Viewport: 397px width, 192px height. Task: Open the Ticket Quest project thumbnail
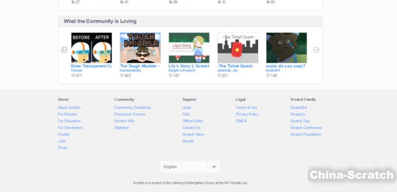238,48
